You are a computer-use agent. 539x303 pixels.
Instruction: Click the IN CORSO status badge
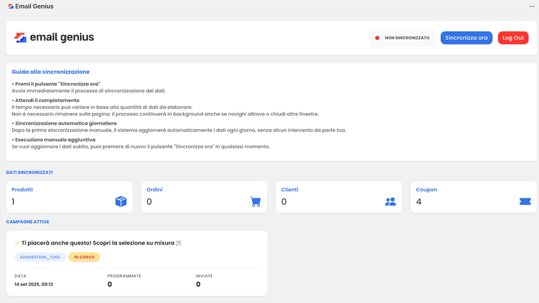(84, 257)
